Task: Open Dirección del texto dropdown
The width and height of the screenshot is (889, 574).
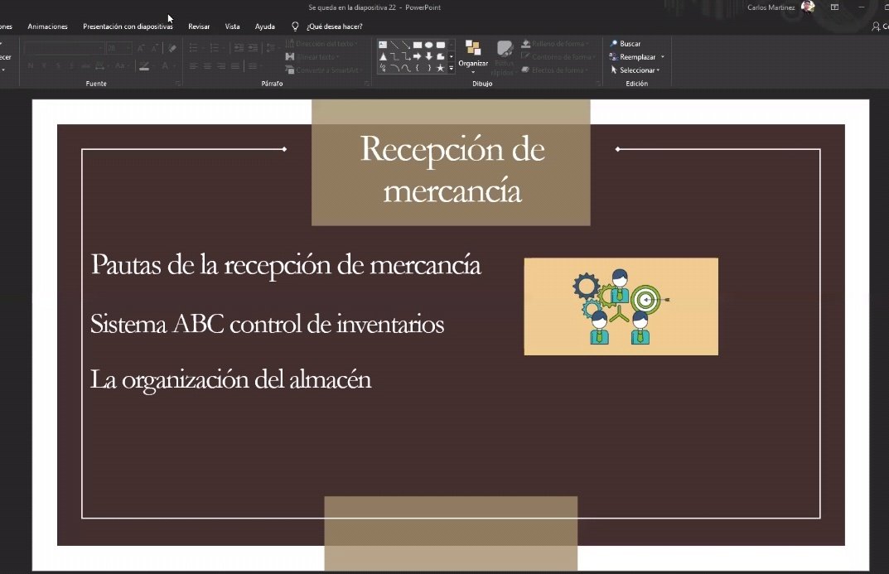Action: point(322,44)
